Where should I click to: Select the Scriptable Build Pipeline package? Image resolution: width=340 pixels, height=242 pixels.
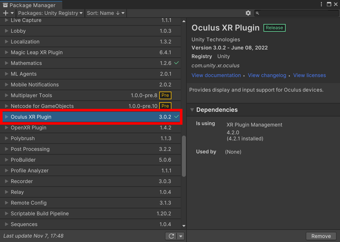90,213
